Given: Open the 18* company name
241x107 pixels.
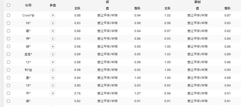Looking at the screenshot, I should 28,85.
